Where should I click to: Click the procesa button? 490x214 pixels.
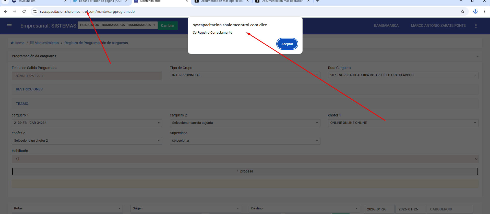pos(245,171)
